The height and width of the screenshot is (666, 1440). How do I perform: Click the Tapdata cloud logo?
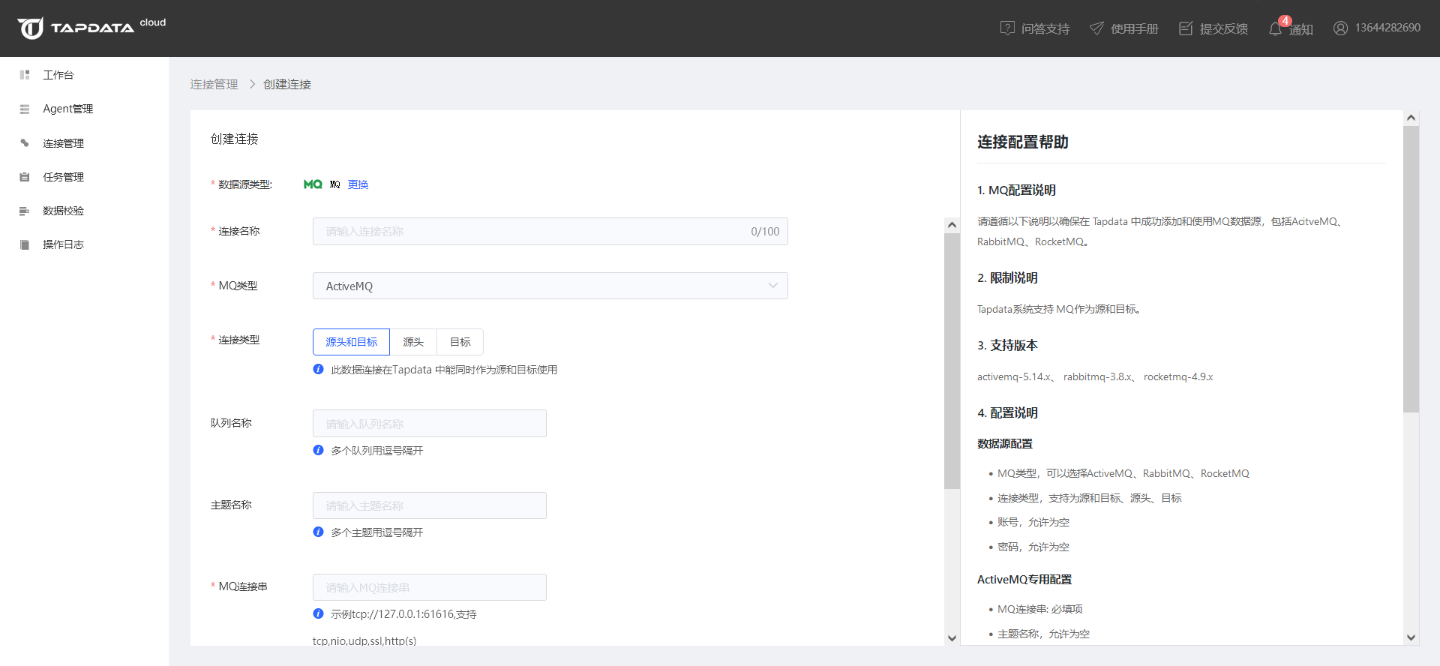click(x=91, y=28)
